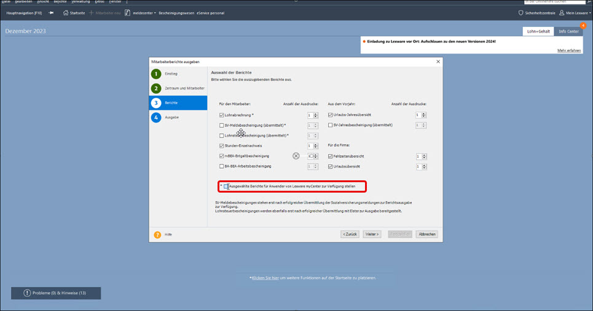Screen dimensions: 593x311
Task: Click the meldecenter document icon
Action: coord(127,12)
